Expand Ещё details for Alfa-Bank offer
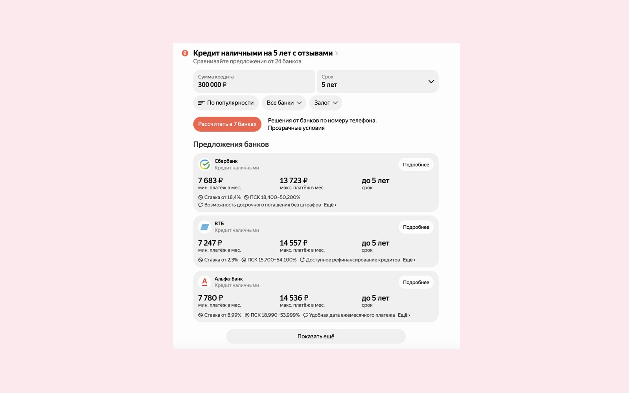 pyautogui.click(x=404, y=315)
